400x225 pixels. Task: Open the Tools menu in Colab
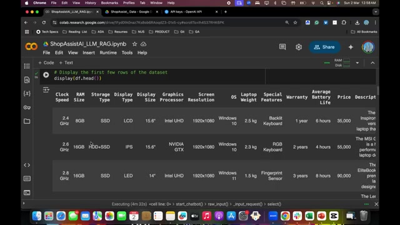coord(127,52)
